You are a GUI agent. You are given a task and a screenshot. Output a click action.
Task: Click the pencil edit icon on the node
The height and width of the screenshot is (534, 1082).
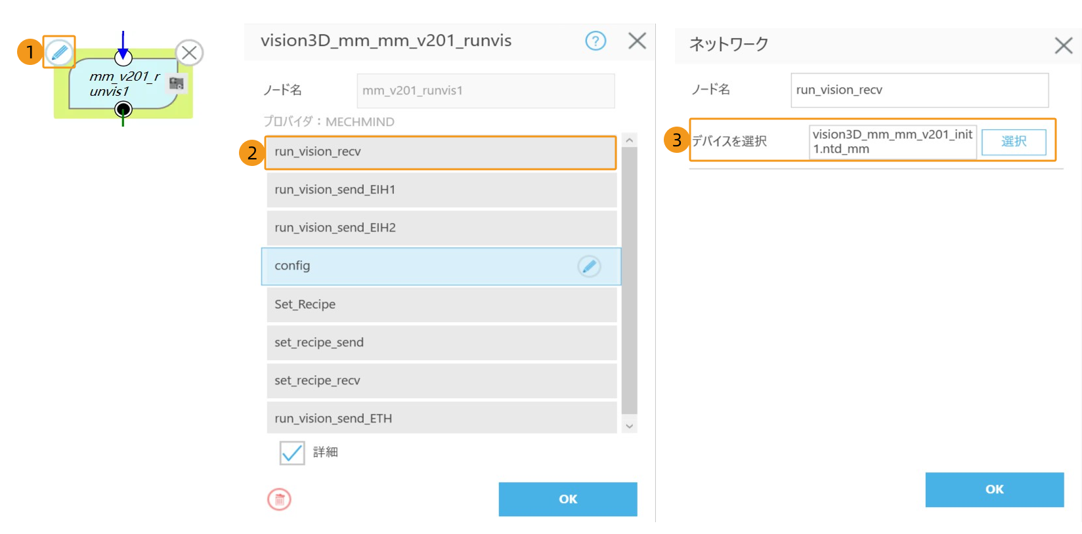tap(59, 52)
